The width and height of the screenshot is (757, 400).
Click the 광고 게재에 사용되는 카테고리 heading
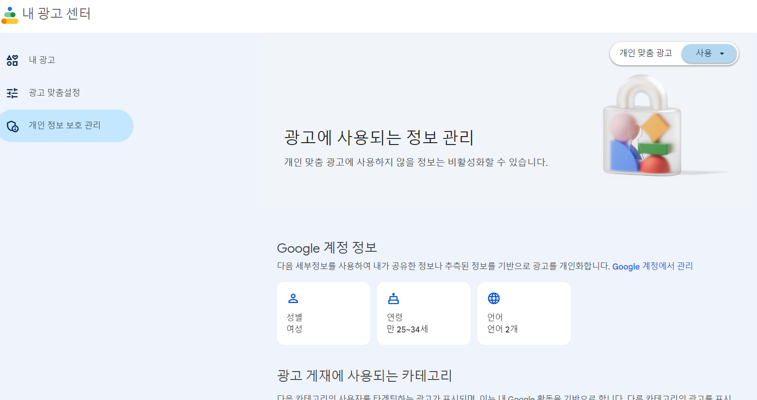click(364, 376)
